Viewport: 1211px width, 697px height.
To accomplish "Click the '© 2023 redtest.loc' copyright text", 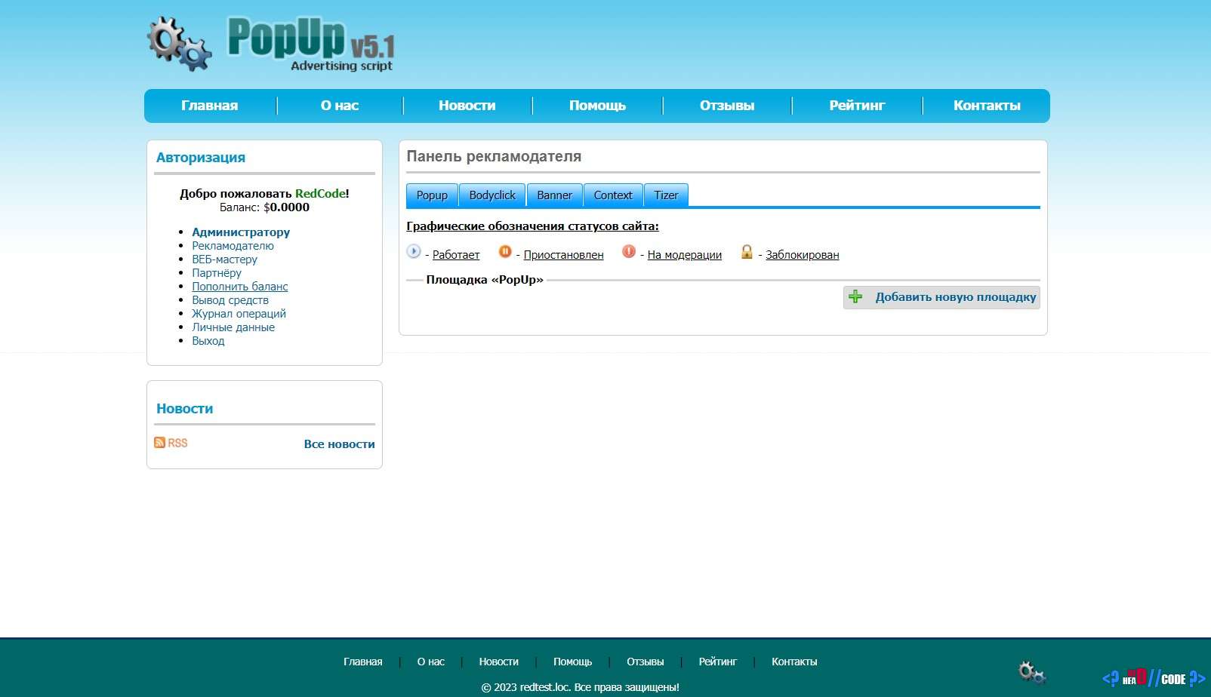I will pyautogui.click(x=580, y=687).
